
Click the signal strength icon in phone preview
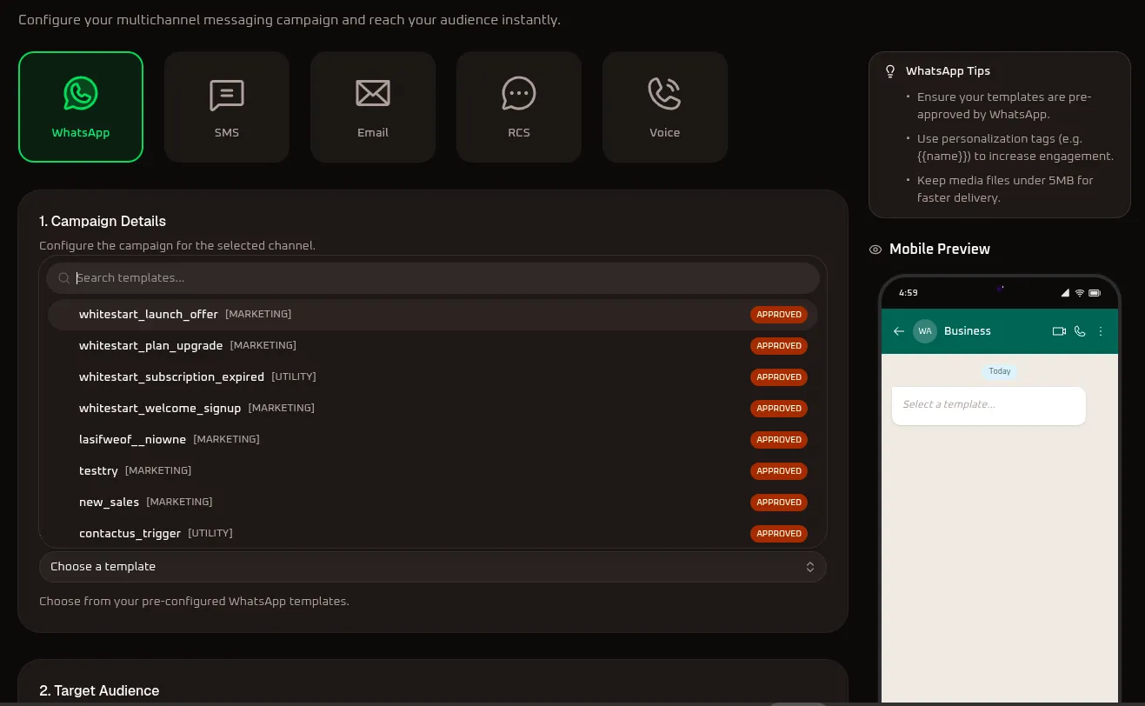[1066, 293]
